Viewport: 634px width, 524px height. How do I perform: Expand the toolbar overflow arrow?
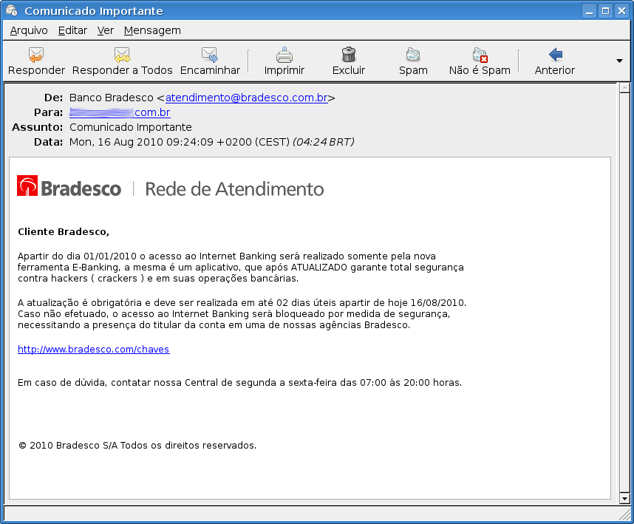tap(619, 61)
